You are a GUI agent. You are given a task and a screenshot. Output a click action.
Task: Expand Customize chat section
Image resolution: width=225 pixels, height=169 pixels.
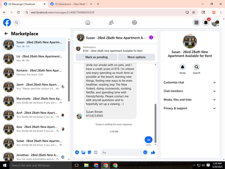tap(189, 82)
